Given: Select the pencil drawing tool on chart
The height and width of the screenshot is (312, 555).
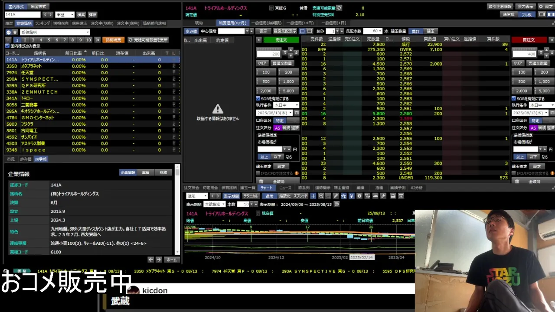Looking at the screenshot, I should click(x=336, y=196).
